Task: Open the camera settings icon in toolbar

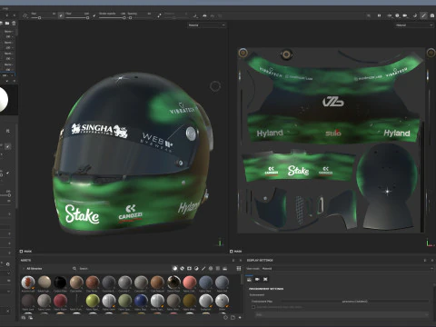Action: coord(405,15)
